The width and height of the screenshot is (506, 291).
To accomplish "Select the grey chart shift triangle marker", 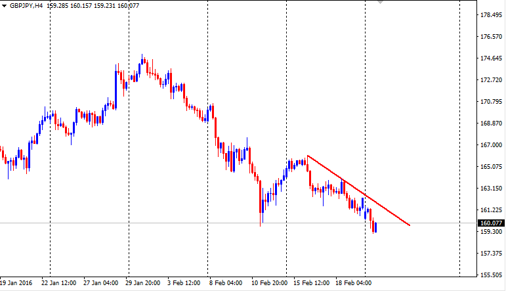I will (381, 2).
